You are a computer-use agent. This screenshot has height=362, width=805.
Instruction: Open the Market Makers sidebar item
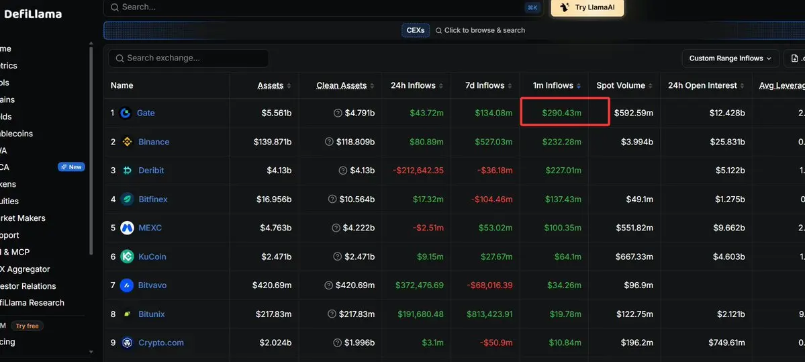pyautogui.click(x=23, y=218)
